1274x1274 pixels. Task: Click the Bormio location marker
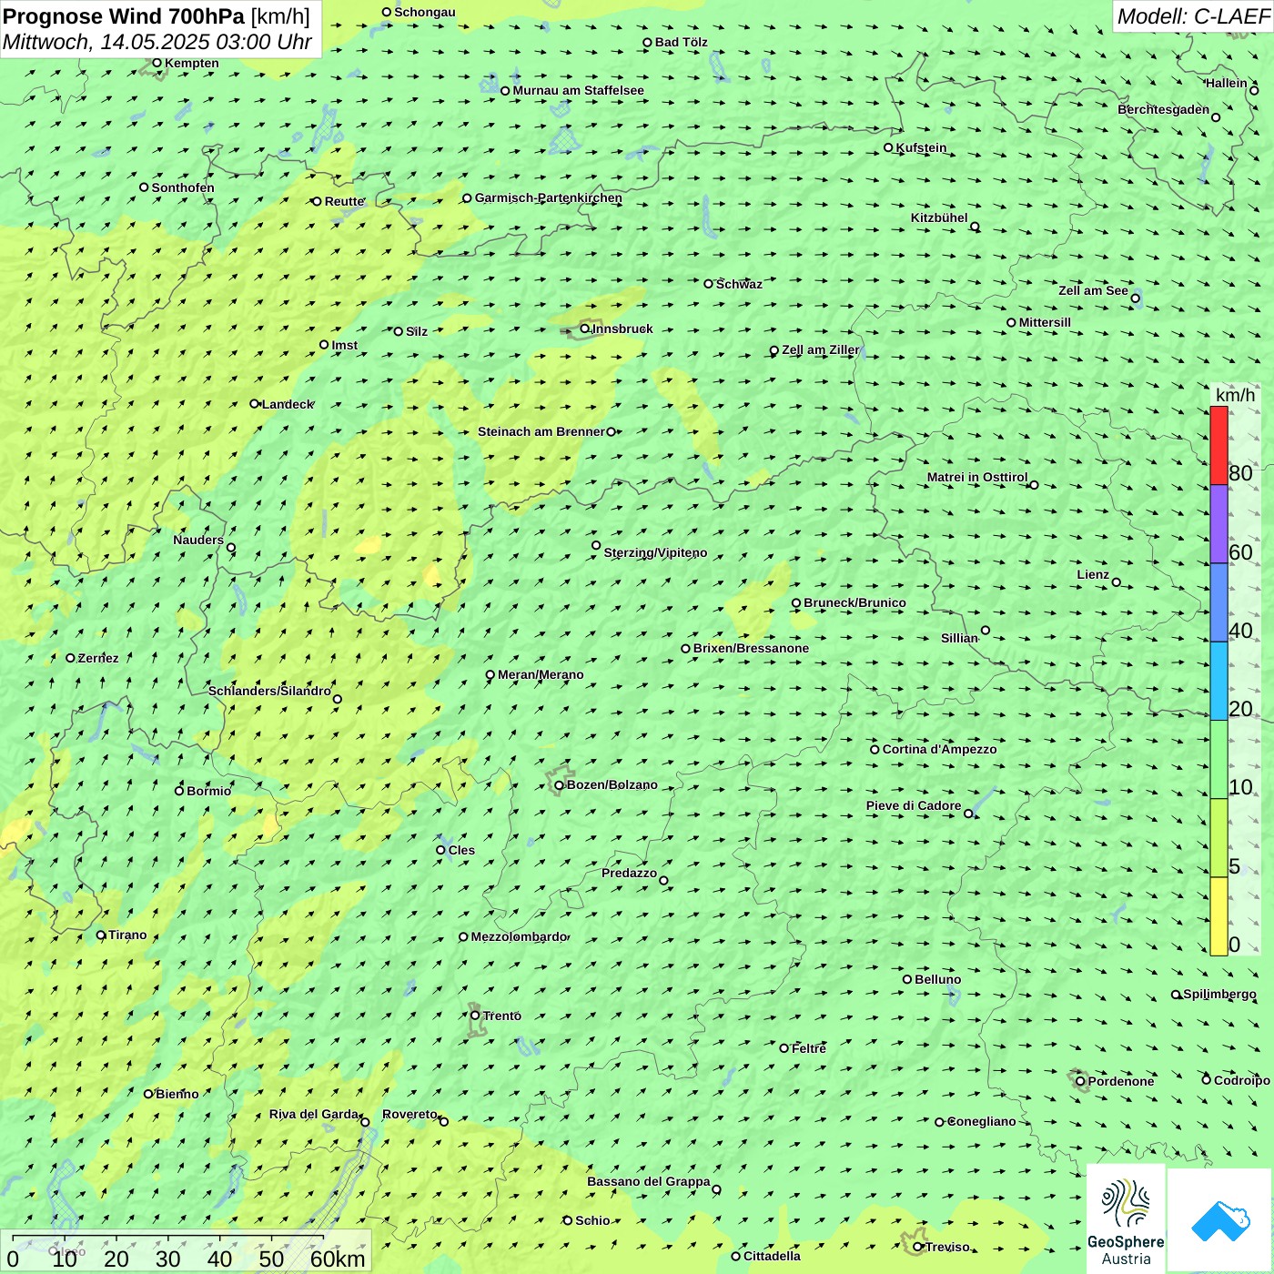pos(179,790)
